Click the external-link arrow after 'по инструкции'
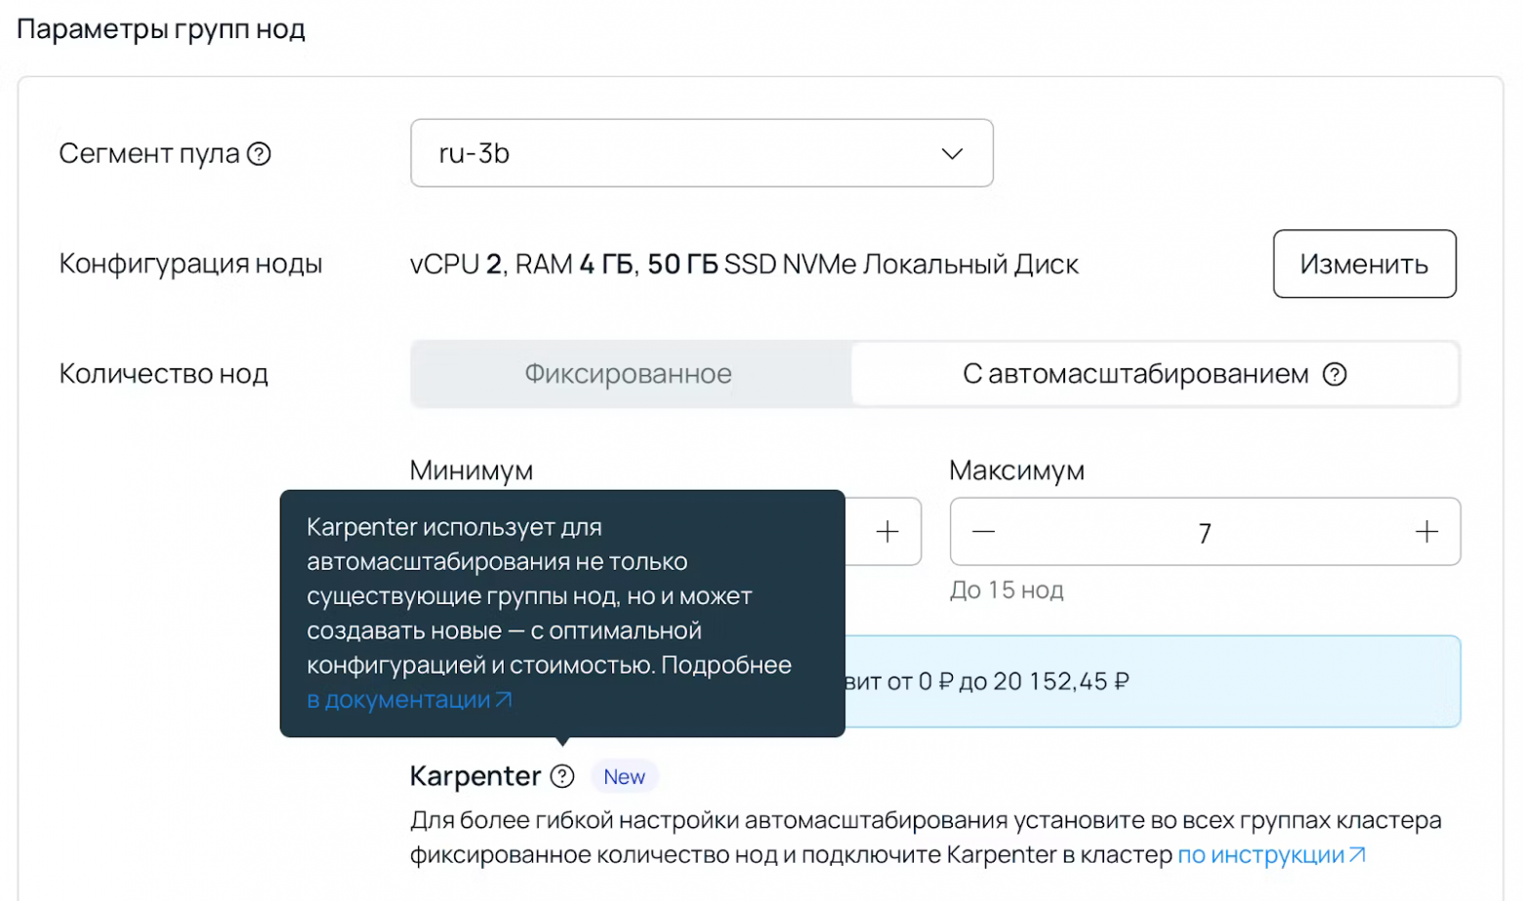Viewport: 1523px width, 901px height. click(x=1358, y=855)
